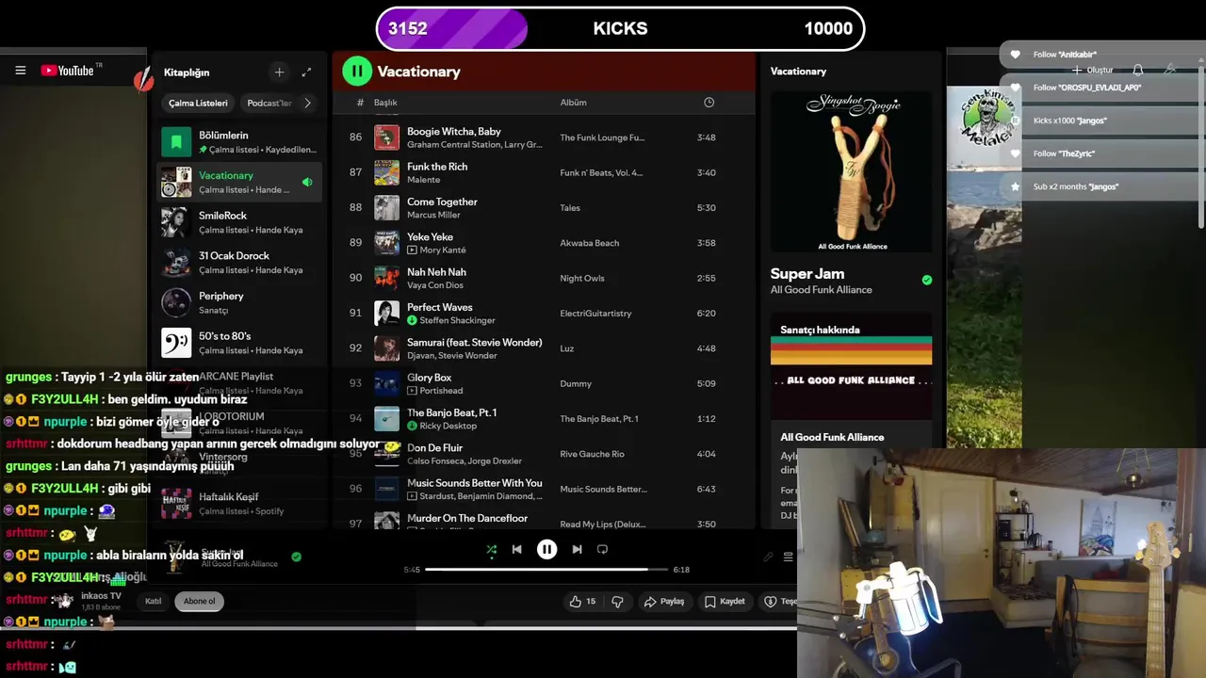1206x678 pixels.
Task: Skip to the previous track
Action: point(516,549)
